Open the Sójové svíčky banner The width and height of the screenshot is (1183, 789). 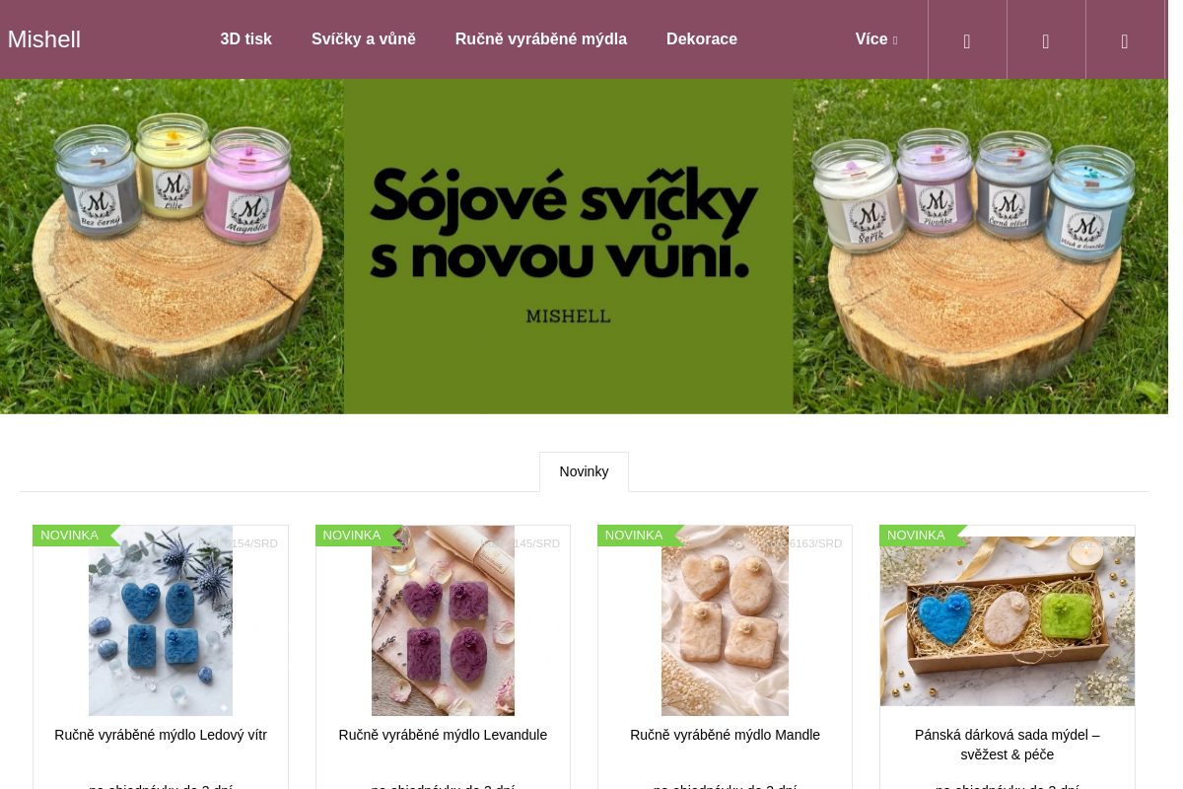(x=584, y=247)
